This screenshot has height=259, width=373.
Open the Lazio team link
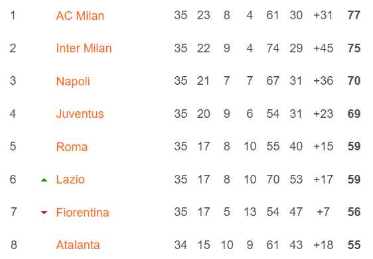tap(70, 180)
